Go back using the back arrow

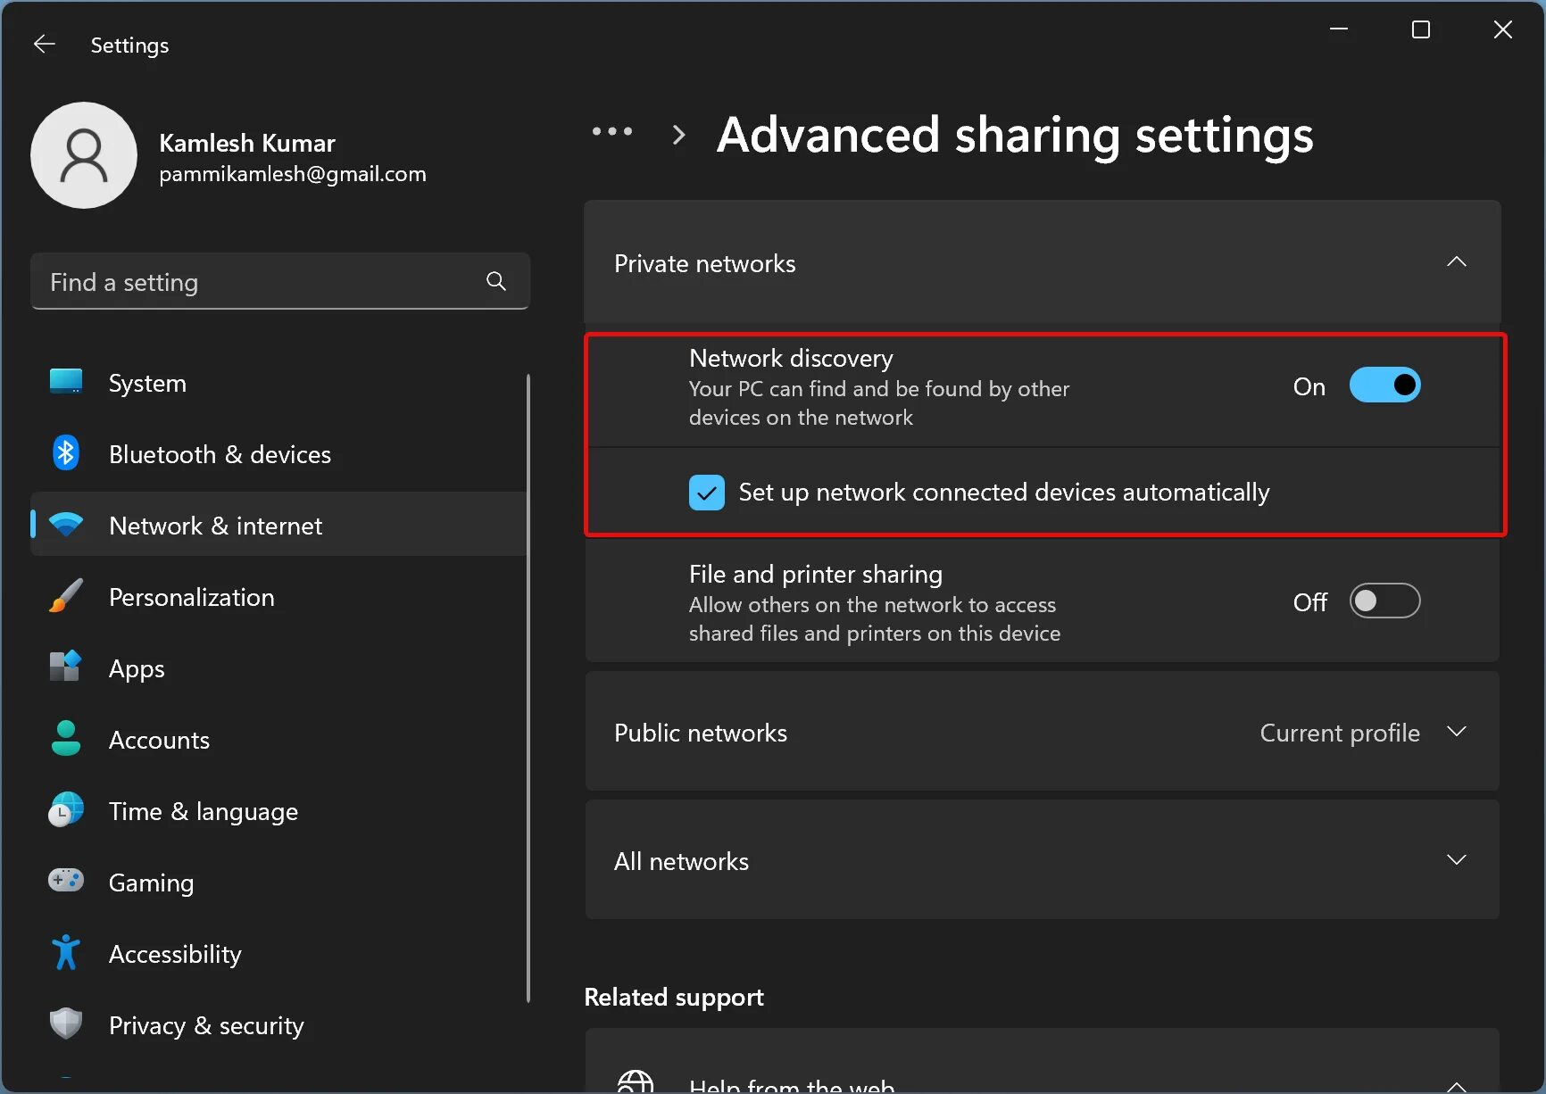pos(45,45)
